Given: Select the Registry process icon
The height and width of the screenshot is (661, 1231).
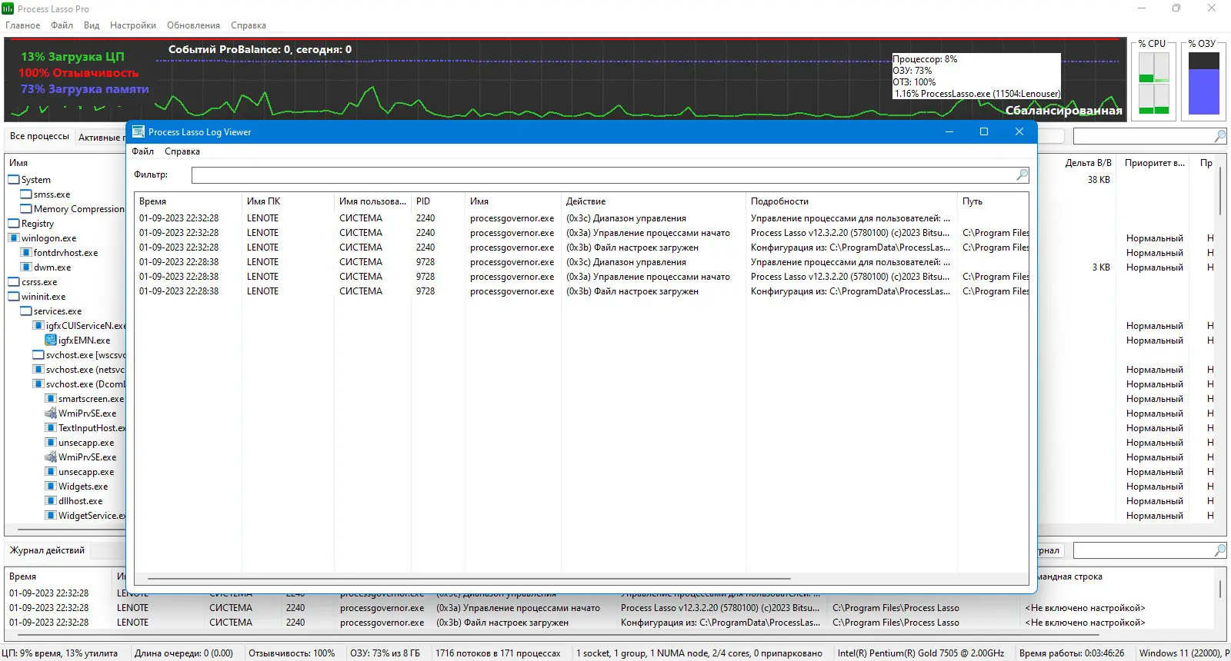Looking at the screenshot, I should 14,224.
